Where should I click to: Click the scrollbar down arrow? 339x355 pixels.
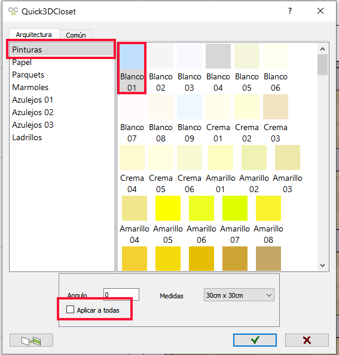click(x=322, y=265)
